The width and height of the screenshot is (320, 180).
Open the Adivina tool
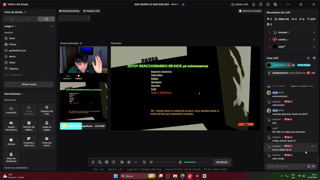click(11, 142)
